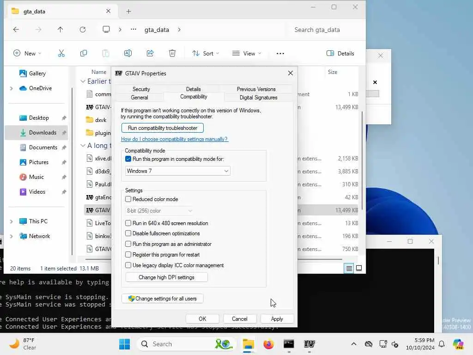Screen dimensions: 473x355
Task: Collapse the A long time ago group
Action: pos(83,146)
